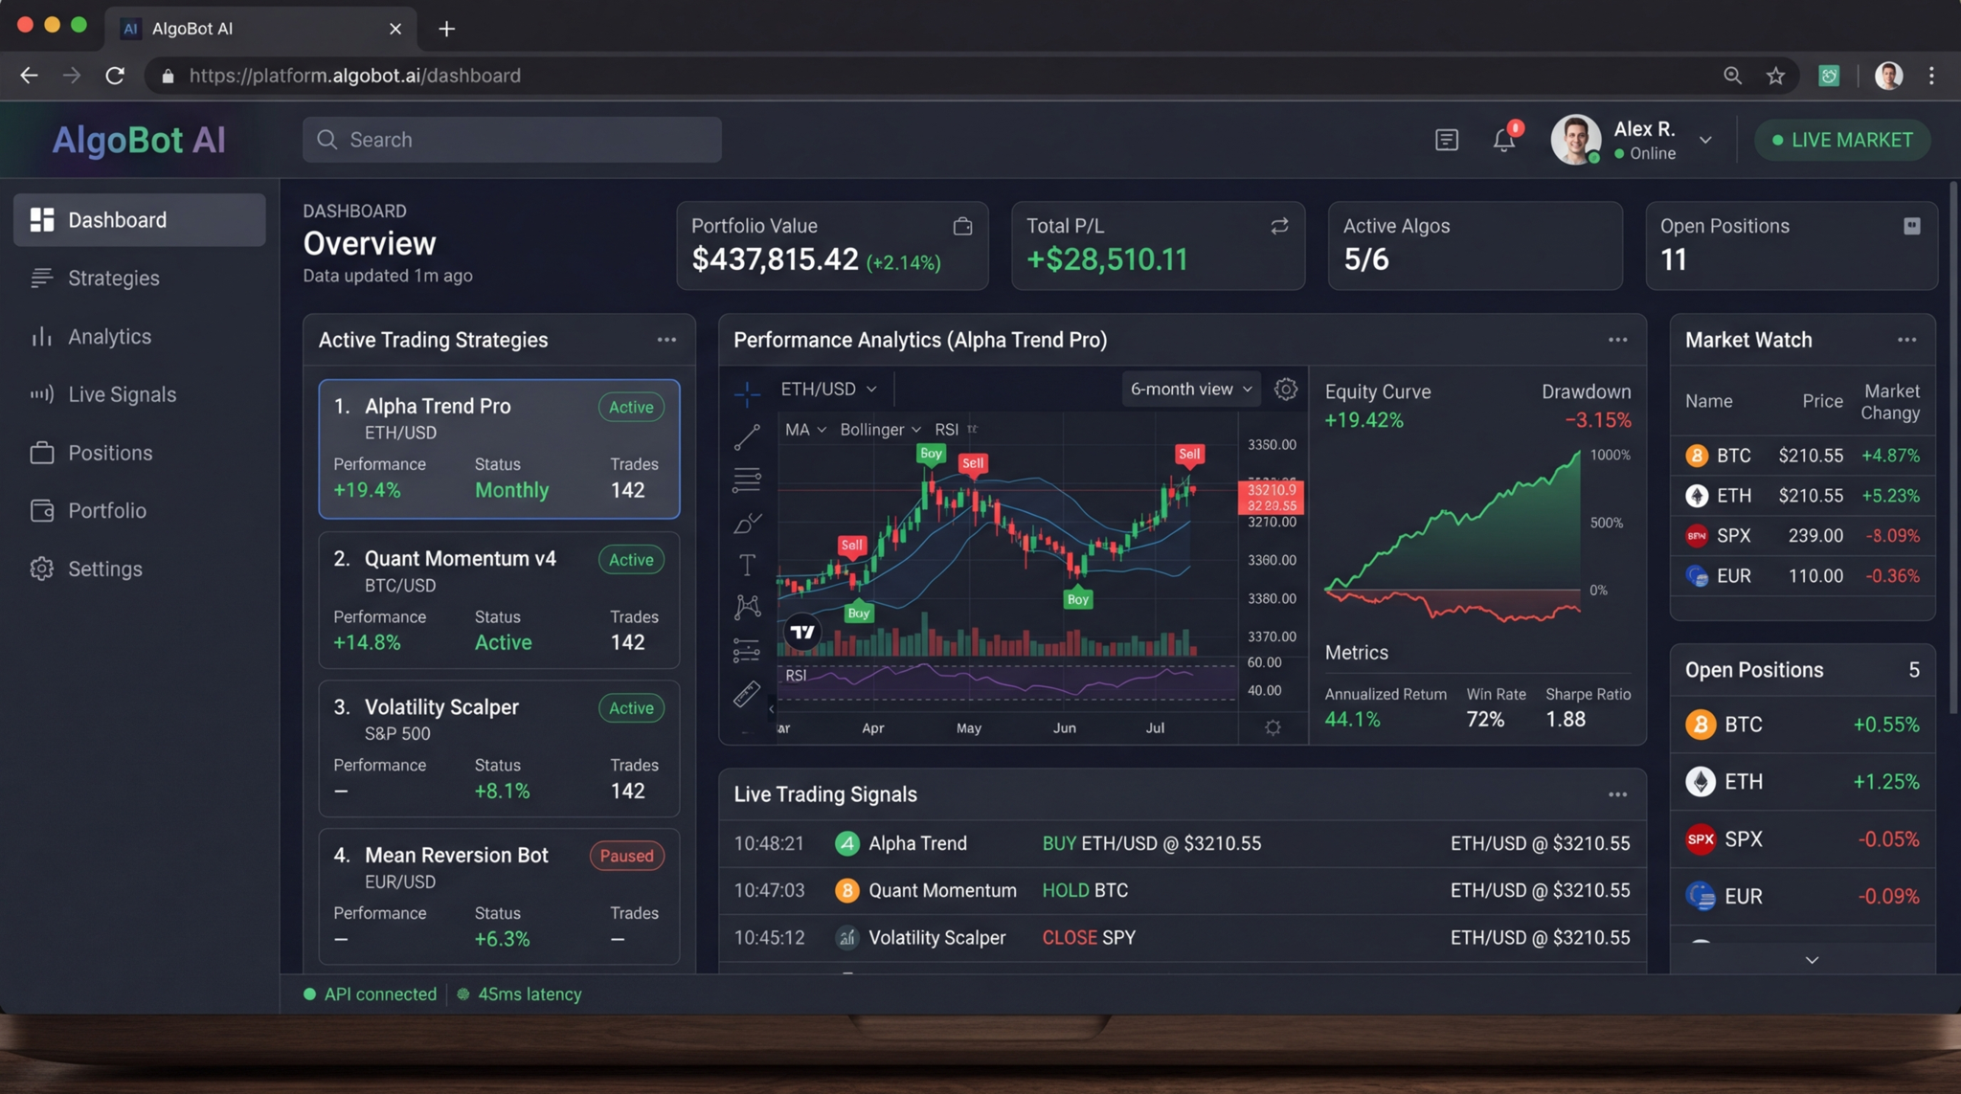Image resolution: width=1961 pixels, height=1094 pixels.
Task: Open the Performance Analytics ellipsis menu
Action: (x=1618, y=339)
